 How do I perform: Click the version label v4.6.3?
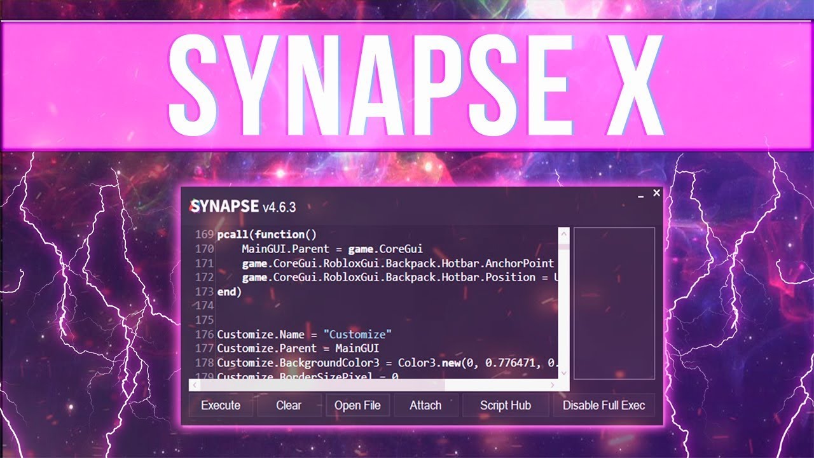pyautogui.click(x=278, y=206)
